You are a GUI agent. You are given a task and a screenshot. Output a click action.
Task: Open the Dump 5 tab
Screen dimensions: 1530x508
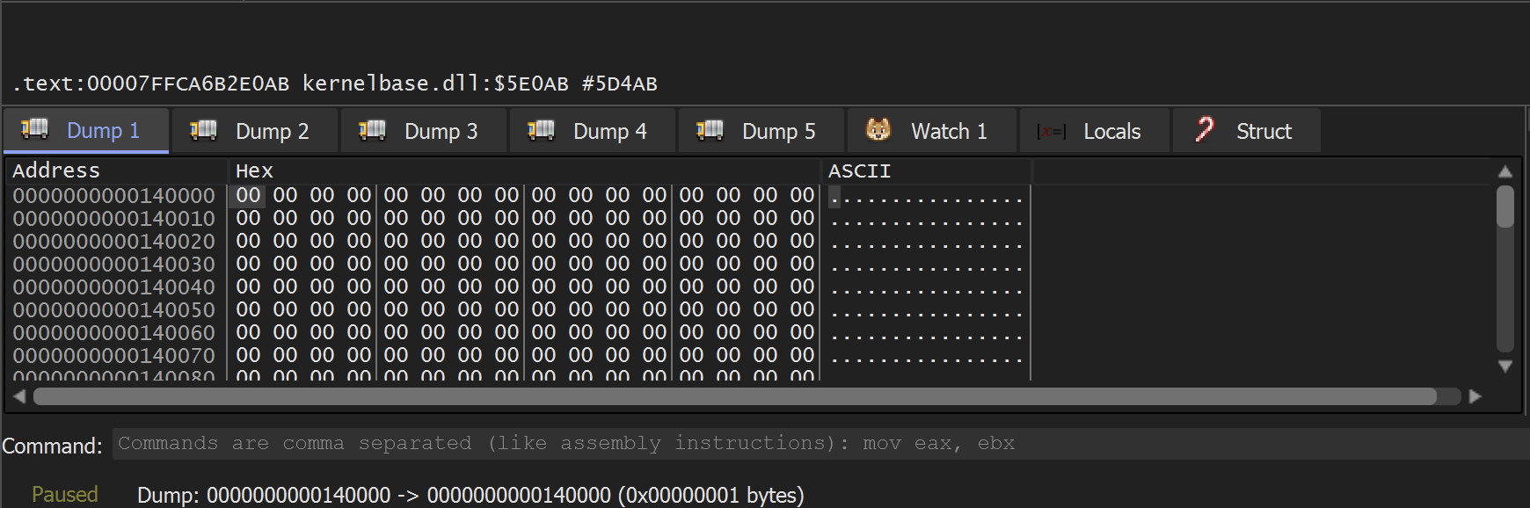coord(761,131)
